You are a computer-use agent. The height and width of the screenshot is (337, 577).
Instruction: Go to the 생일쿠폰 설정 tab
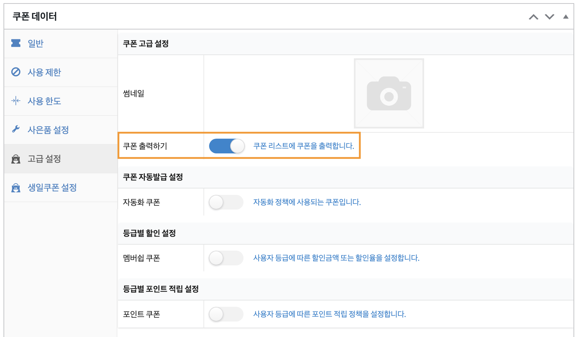pos(52,187)
